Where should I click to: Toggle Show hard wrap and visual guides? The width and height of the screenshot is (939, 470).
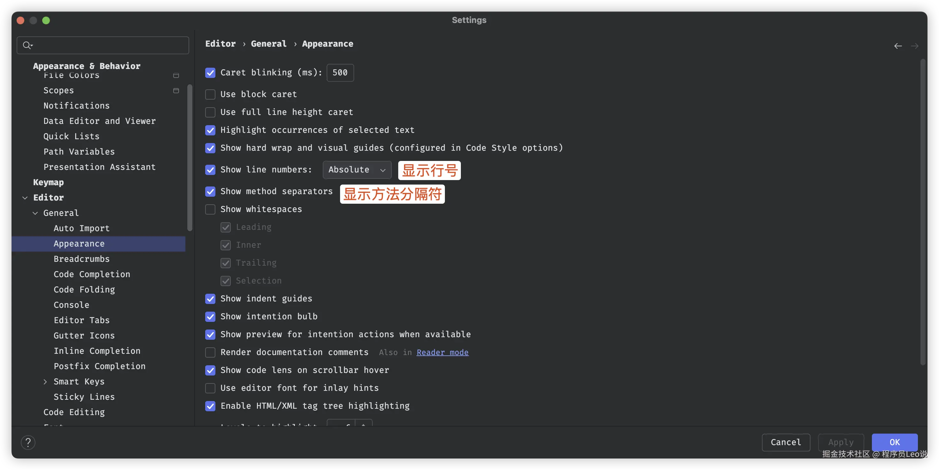210,148
